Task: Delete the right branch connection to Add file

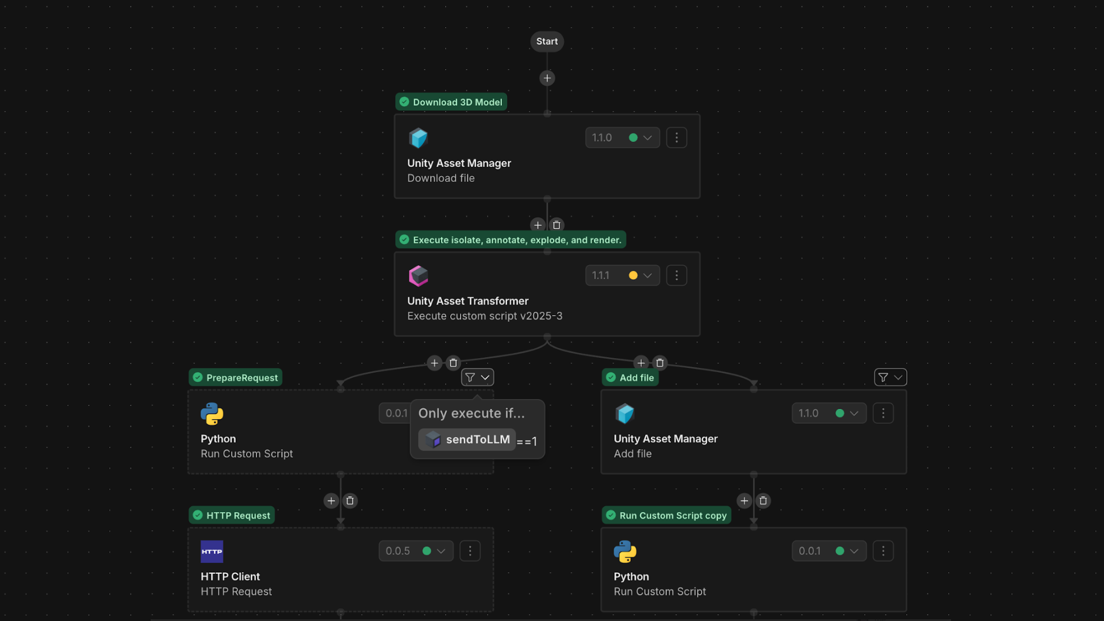Action: pyautogui.click(x=660, y=363)
